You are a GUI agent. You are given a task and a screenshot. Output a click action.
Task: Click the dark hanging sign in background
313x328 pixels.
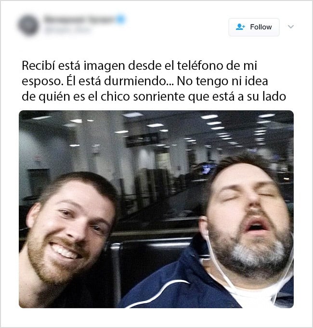(x=142, y=139)
